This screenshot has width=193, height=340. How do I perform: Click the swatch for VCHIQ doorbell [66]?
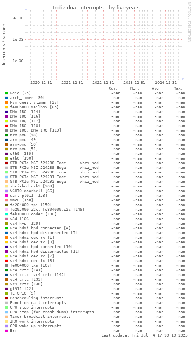pos(7,191)
